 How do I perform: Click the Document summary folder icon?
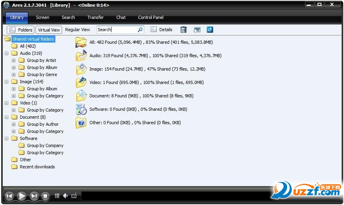pyautogui.click(x=81, y=96)
